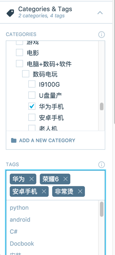Viewport: 115px width, 255px height.
Task: Check the 安卓手机 category checkbox
Action: [x=32, y=117]
